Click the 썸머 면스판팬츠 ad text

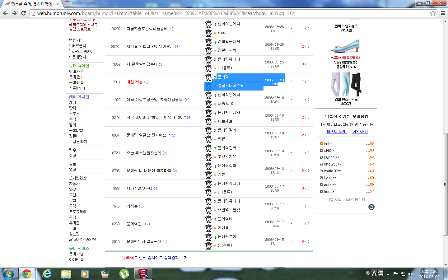(346, 100)
